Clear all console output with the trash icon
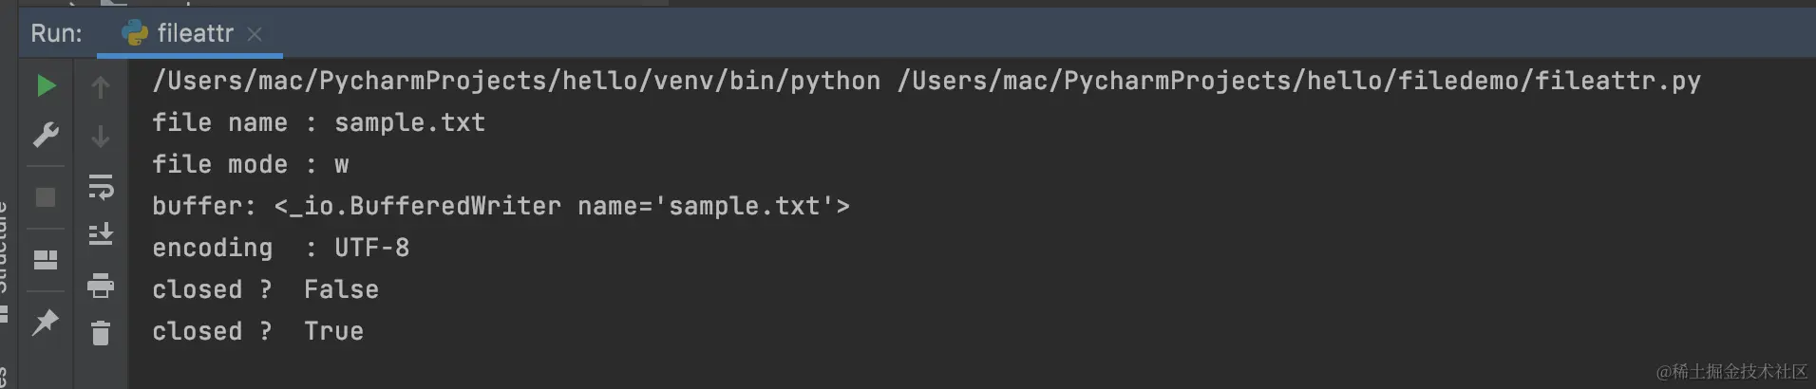 pyautogui.click(x=100, y=332)
